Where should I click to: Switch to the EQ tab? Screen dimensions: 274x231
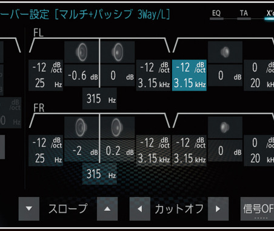point(216,15)
